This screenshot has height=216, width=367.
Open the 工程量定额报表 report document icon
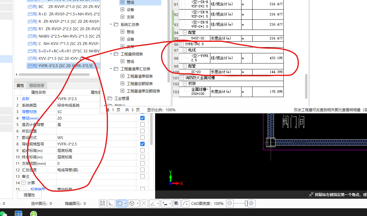122,84
